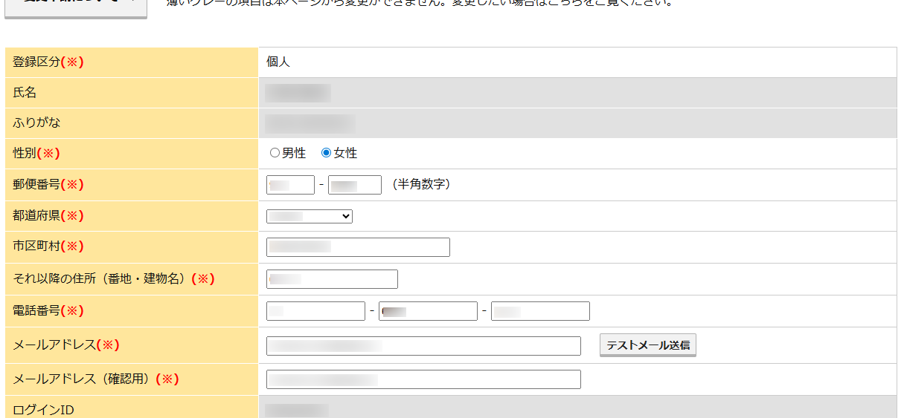Select the 女性 radio button

[x=326, y=153]
